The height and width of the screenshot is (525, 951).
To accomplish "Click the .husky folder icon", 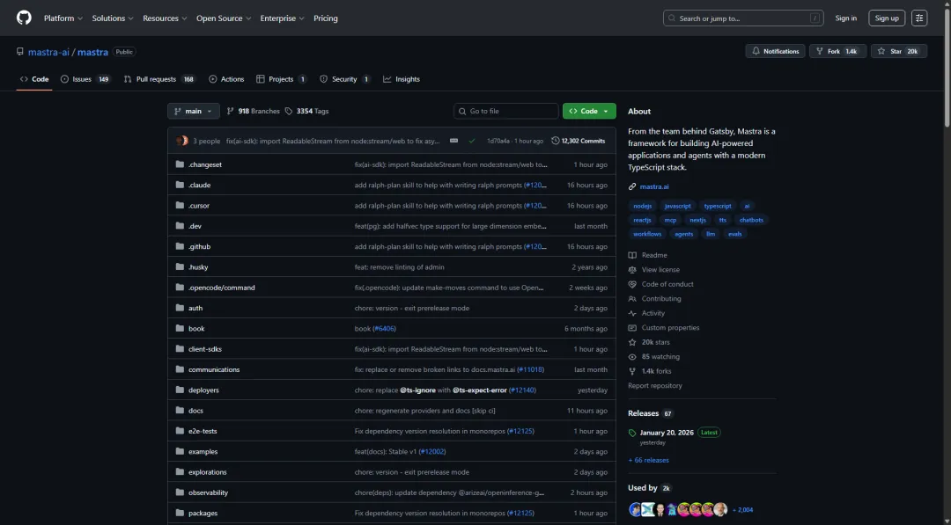I will pyautogui.click(x=180, y=266).
